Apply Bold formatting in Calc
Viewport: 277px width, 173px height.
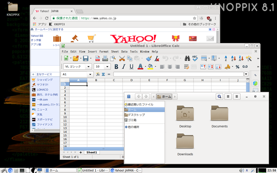tap(116, 67)
